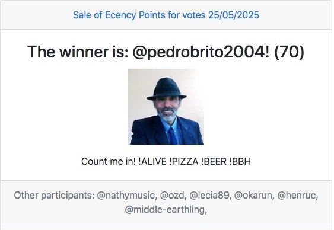Viewport: 334px width, 230px height.
Task: Open the Sale of Ecency Points link
Action: pos(166,15)
